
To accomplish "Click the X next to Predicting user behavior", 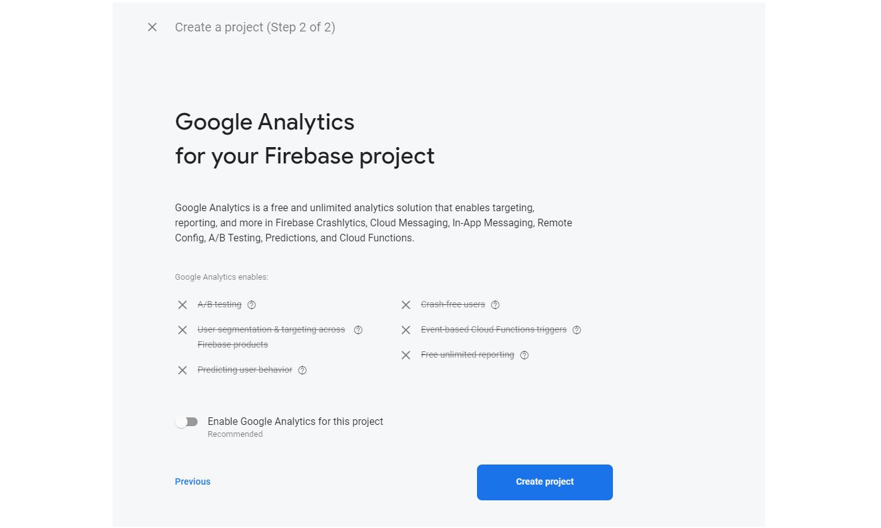I will 182,370.
